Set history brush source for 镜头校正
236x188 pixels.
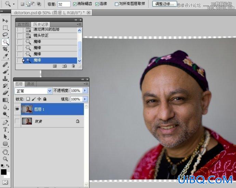tap(19, 36)
